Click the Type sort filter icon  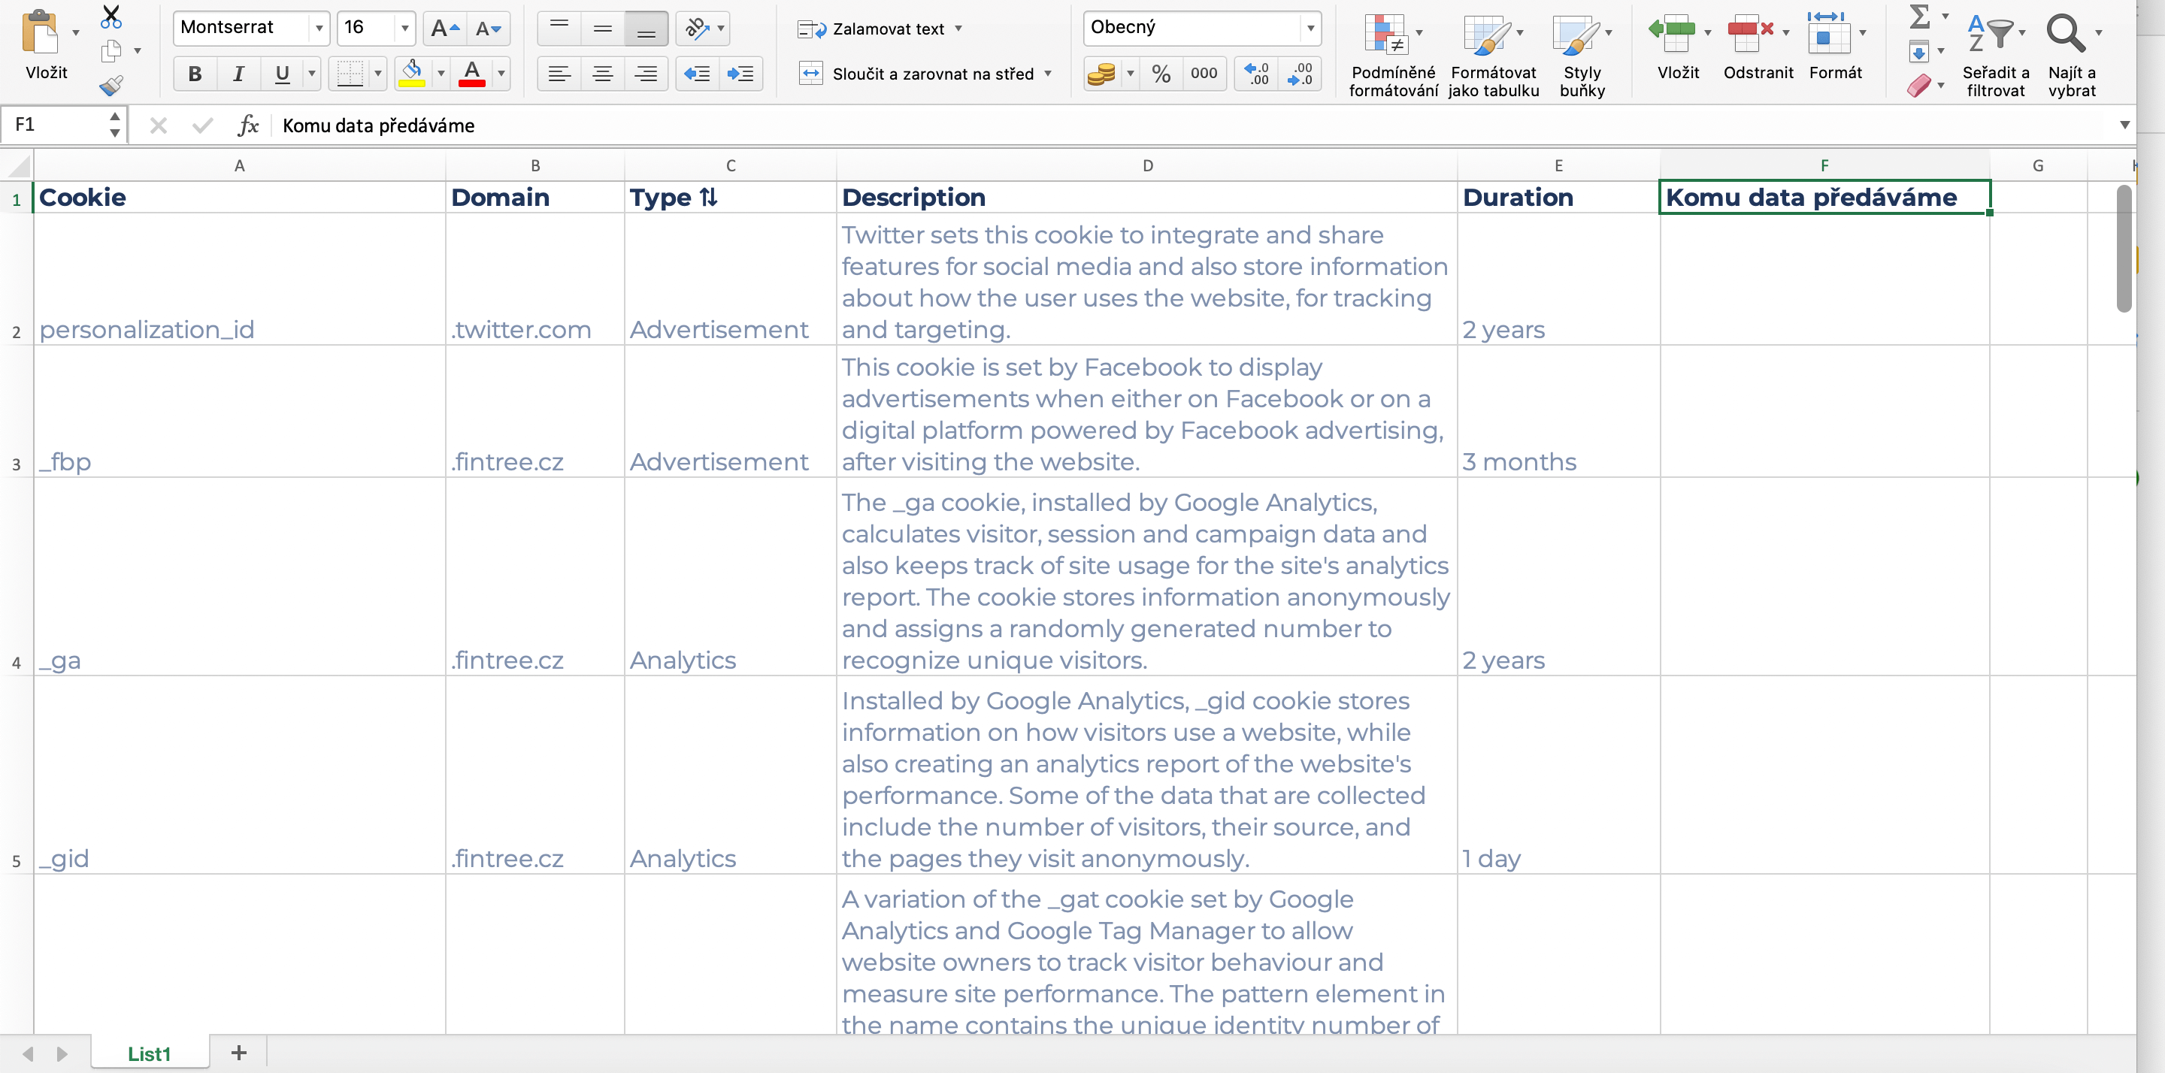tap(708, 198)
